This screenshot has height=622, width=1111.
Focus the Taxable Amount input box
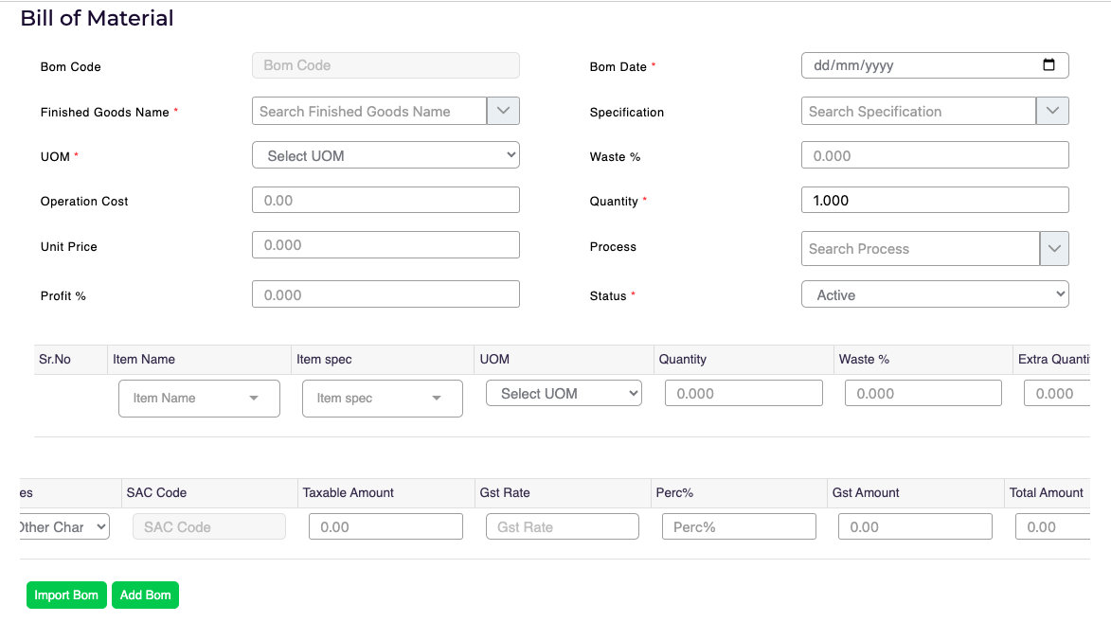tap(385, 526)
